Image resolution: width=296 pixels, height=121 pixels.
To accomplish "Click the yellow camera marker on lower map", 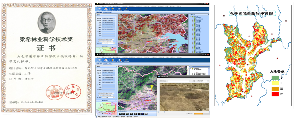I will pyautogui.click(x=152, y=87).
